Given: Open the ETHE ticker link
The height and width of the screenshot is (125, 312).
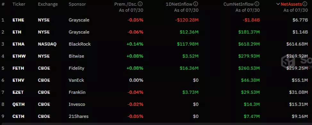Looking at the screenshot, I should pos(18,20).
